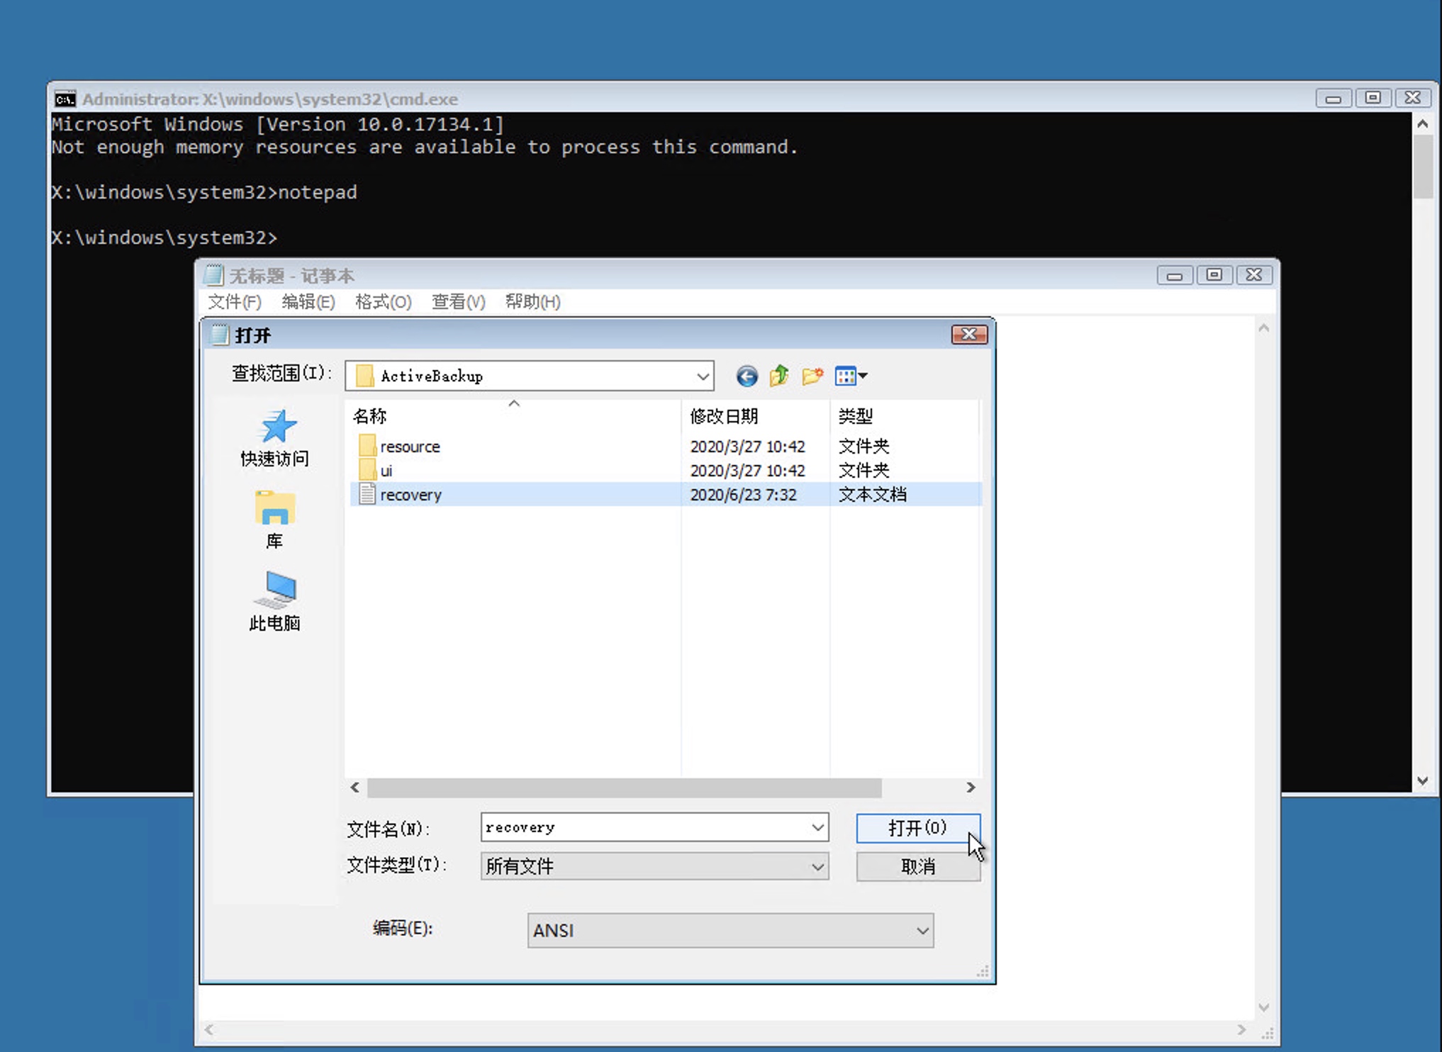Close the 打开 dialog
Viewport: 1442px width, 1052px height.
coord(969,334)
